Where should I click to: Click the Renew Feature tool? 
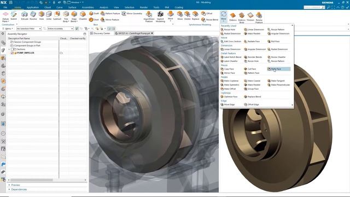point(259,18)
